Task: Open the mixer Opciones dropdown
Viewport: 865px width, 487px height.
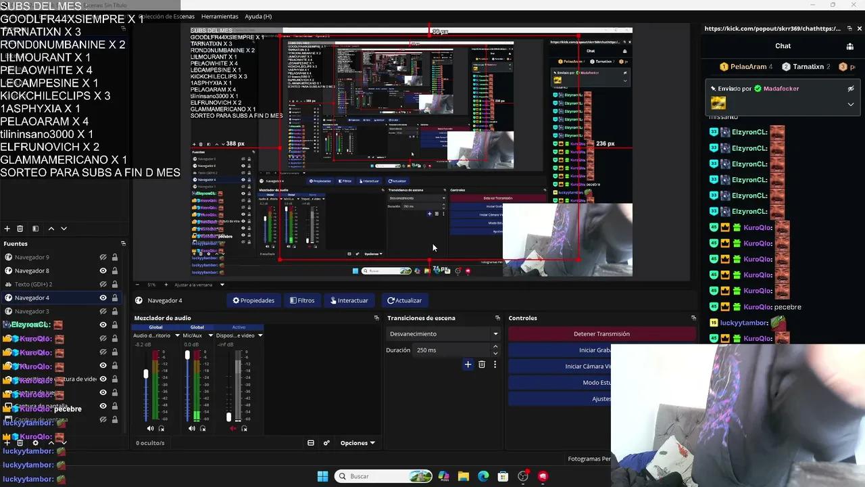Action: [x=357, y=443]
